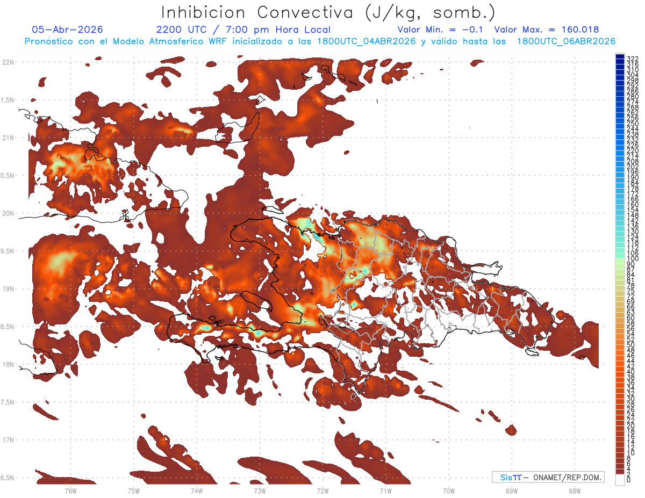Screen dimensions: 645x498
Task: Select the 74W longitude axis label
Action: click(x=196, y=490)
